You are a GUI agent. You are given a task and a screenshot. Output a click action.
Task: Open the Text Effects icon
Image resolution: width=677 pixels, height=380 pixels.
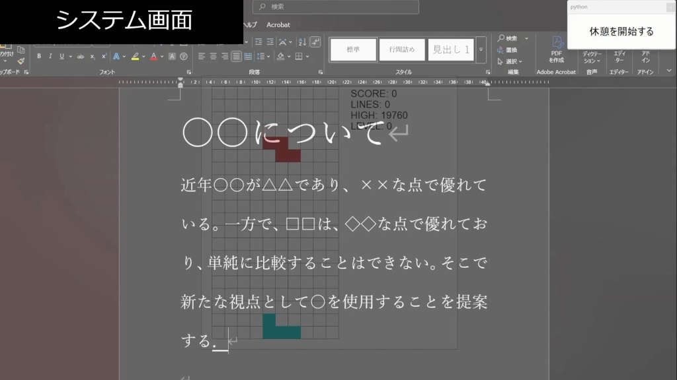pos(115,55)
